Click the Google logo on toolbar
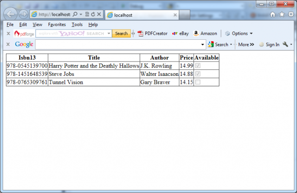297x193 pixels. tap(24, 44)
